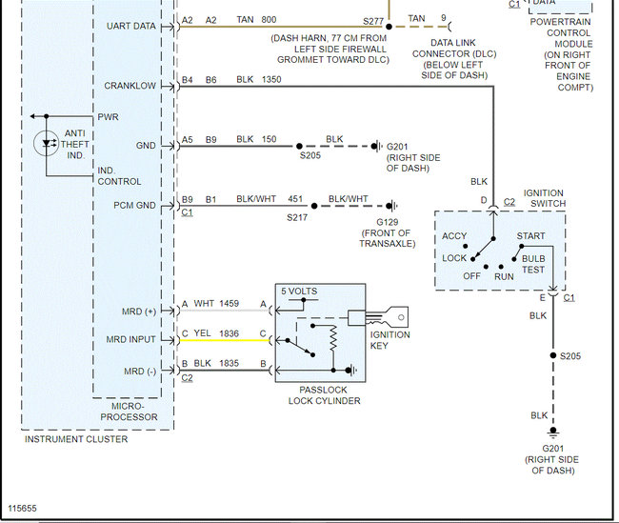Viewport: 619px width, 523px height.
Task: Click the RUN switch position label
Action: tap(504, 276)
